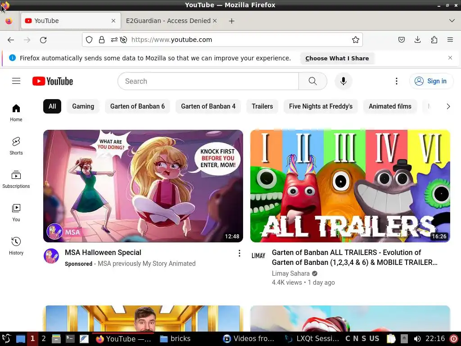Close the E2Guardian Access Denied tab

point(215,21)
